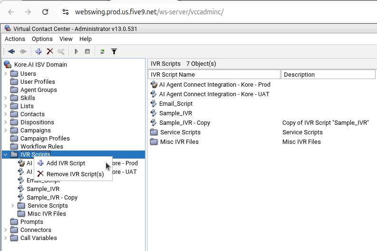Click the Prompts folder icon in tree
This screenshot has height=251, width=377.
(14, 221)
